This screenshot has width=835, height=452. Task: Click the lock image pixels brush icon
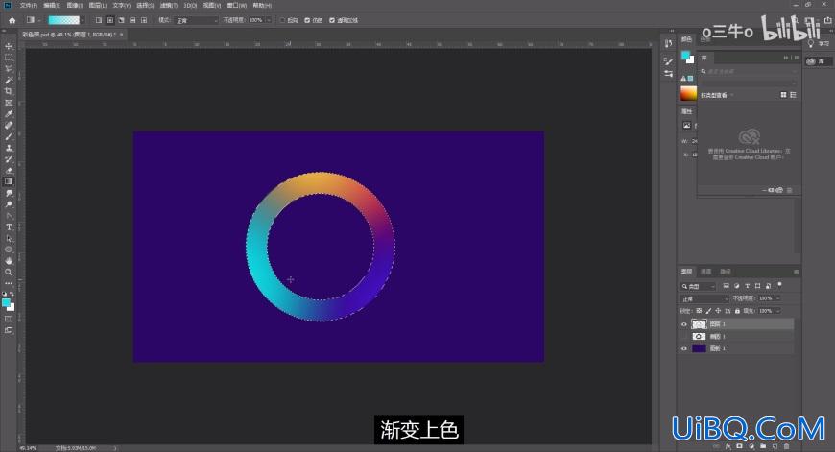(x=708, y=310)
